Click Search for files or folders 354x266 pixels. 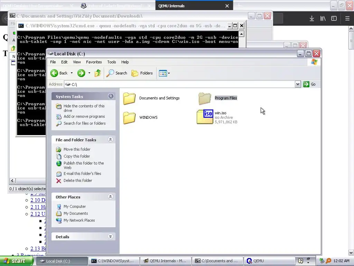pyautogui.click(x=84, y=123)
